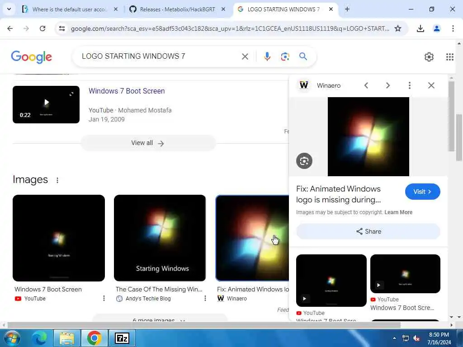Open the Winaero source name in preview header
This screenshot has height=347, width=463.
[x=329, y=85]
